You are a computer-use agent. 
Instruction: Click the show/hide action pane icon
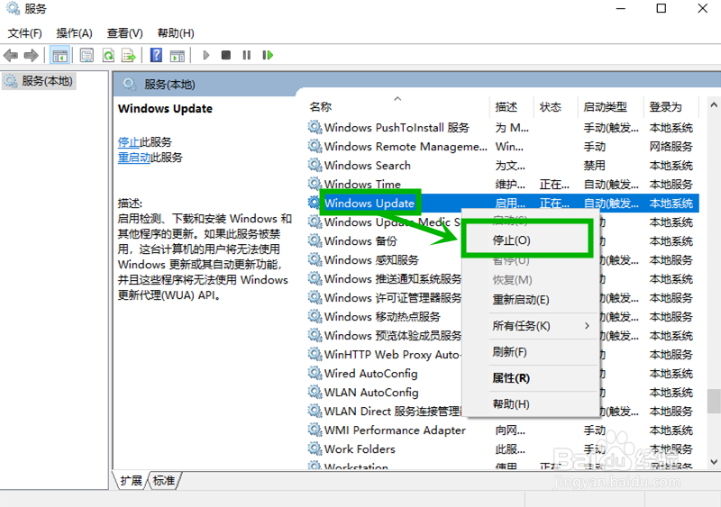[x=177, y=56]
